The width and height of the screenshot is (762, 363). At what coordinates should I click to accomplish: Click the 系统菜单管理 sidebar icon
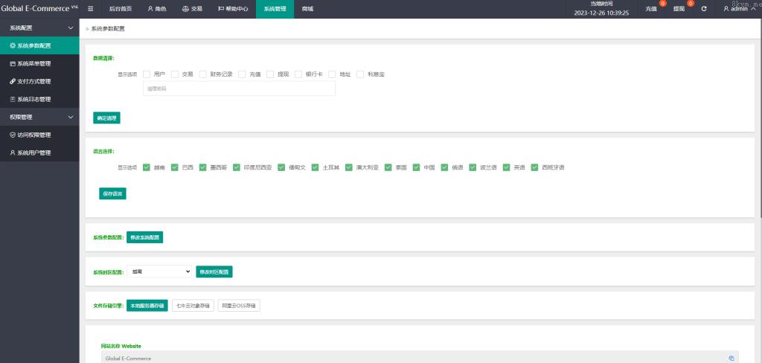pyautogui.click(x=13, y=63)
